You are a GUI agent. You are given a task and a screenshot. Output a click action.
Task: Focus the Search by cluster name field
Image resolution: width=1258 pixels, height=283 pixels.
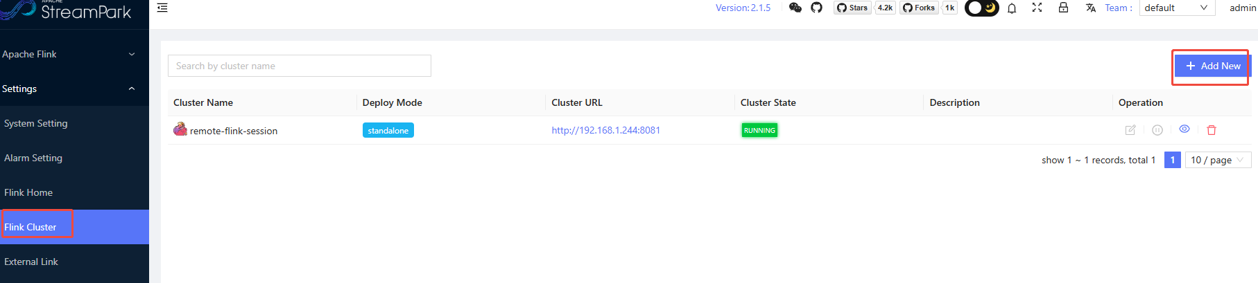[x=299, y=66]
